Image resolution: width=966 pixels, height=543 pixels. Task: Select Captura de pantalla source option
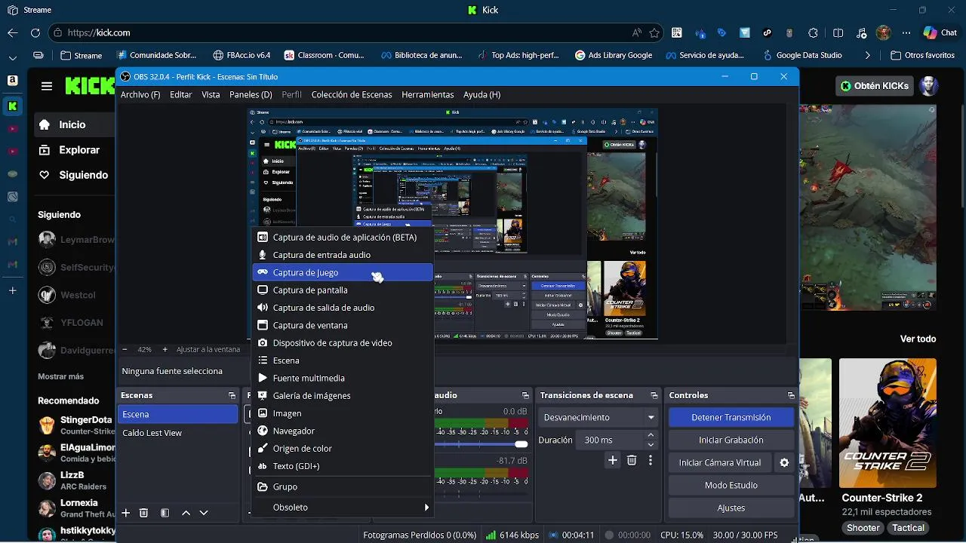pyautogui.click(x=343, y=290)
